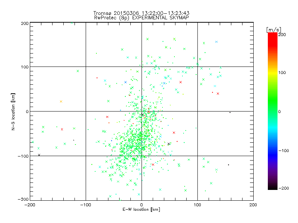
Task: Click E-W axis tick label '-100'
Action: point(86,205)
